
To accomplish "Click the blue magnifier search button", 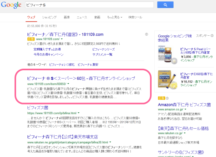I will tap(165, 5).
